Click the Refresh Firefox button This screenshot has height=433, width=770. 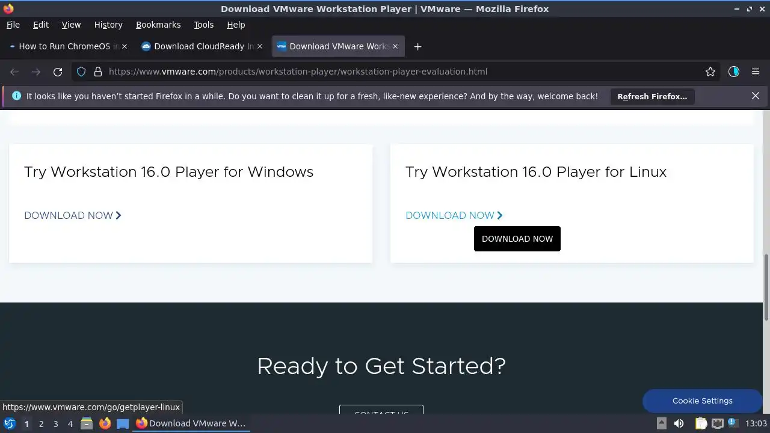coord(652,96)
